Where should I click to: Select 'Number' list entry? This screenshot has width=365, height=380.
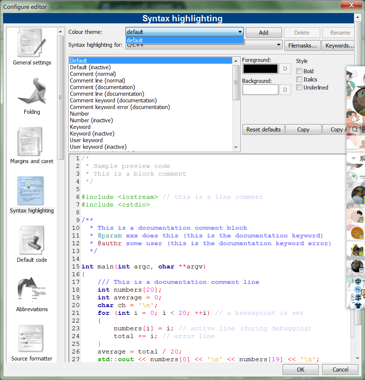click(150, 114)
